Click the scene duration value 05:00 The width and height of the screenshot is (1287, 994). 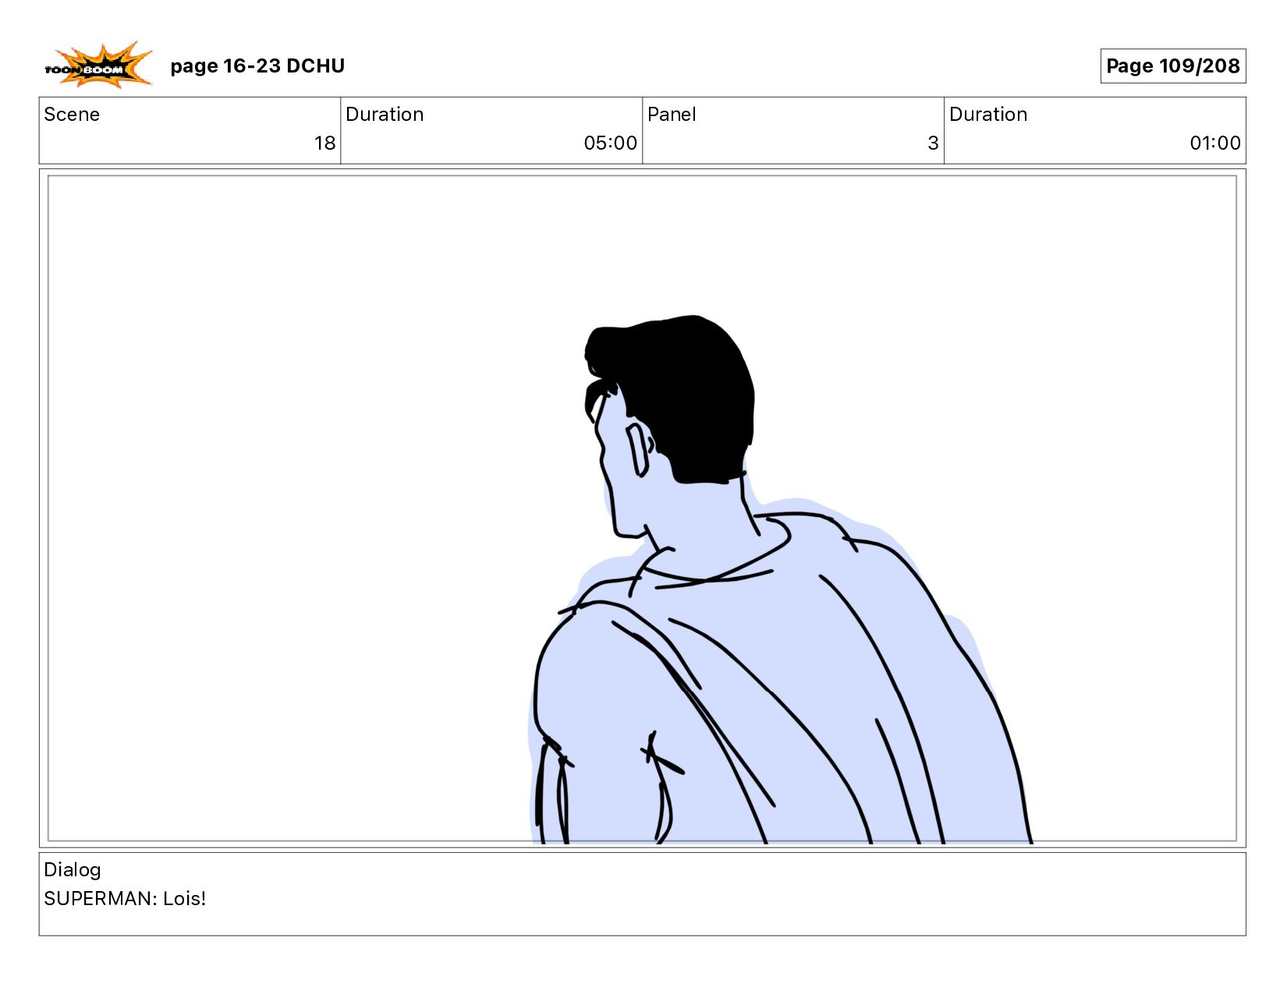[x=610, y=143]
